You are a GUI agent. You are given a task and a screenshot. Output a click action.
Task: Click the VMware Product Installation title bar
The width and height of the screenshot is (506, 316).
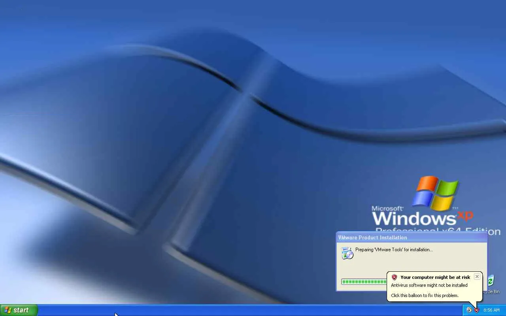click(x=412, y=237)
